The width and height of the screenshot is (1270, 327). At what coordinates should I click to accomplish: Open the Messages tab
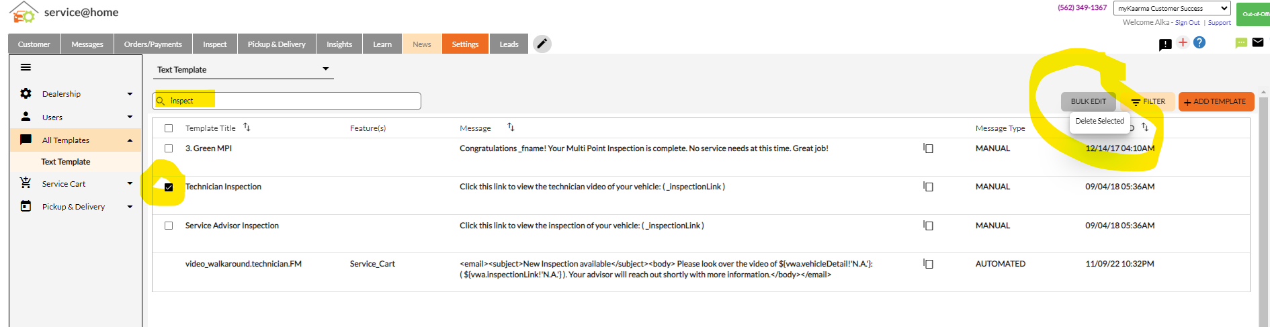[87, 44]
